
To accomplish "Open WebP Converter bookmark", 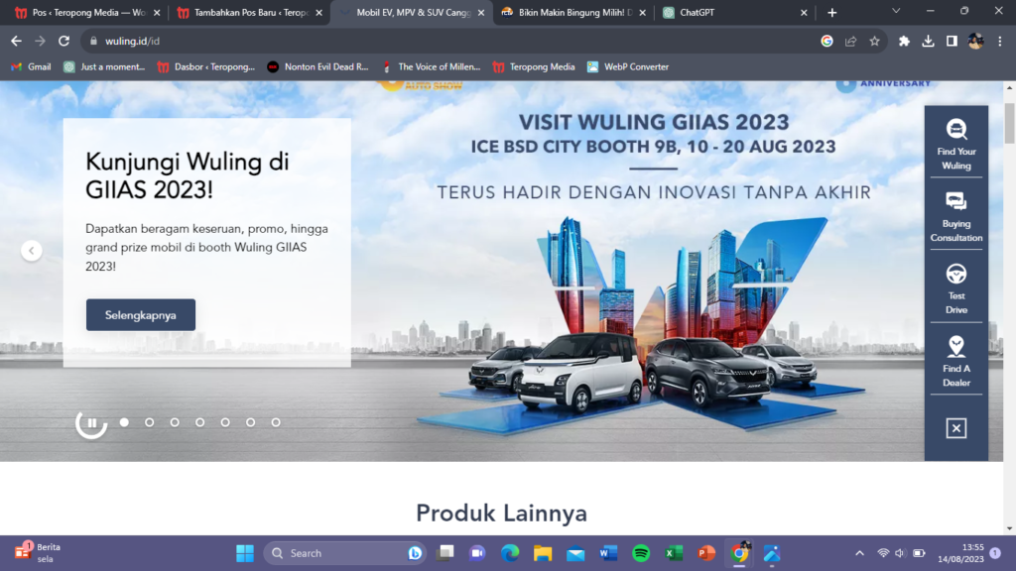I will 628,66.
